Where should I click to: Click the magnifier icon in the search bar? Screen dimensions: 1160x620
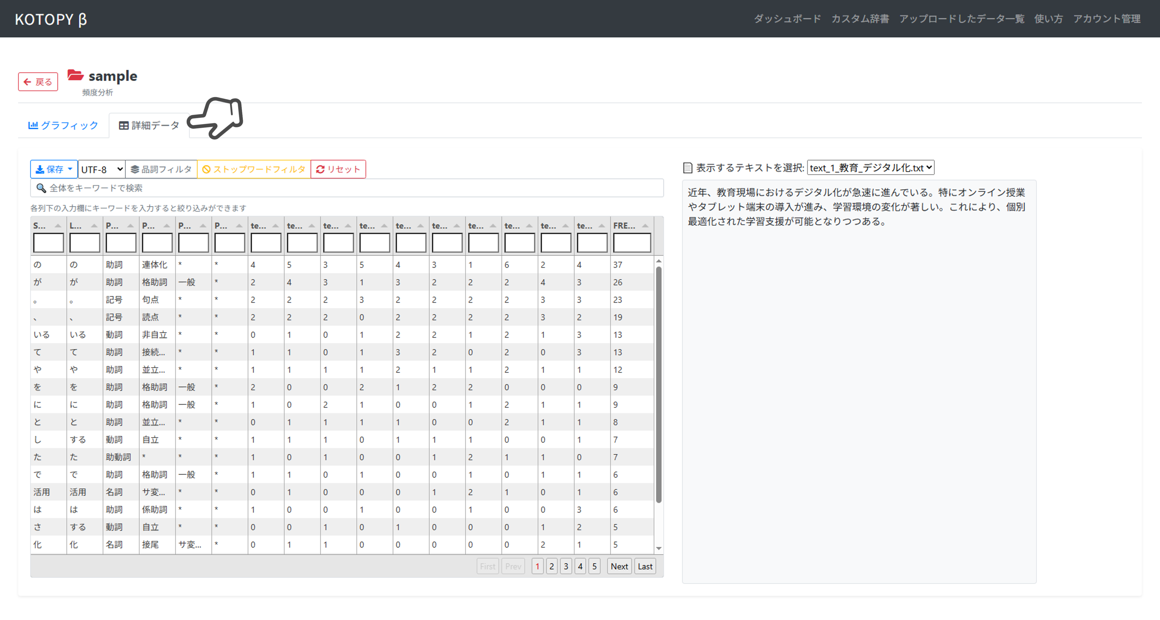(x=41, y=188)
